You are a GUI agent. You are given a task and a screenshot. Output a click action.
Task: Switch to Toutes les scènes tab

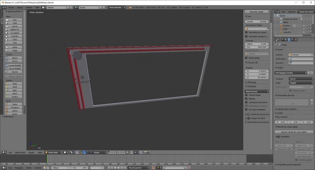[x=306, y=12]
